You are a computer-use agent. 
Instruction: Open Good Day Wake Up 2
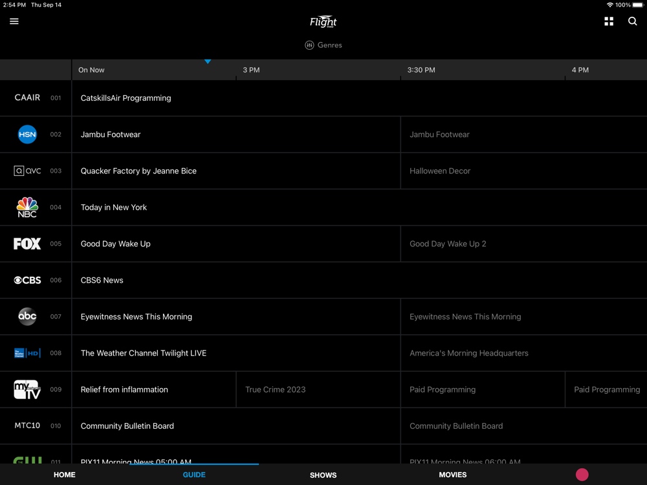(524, 244)
